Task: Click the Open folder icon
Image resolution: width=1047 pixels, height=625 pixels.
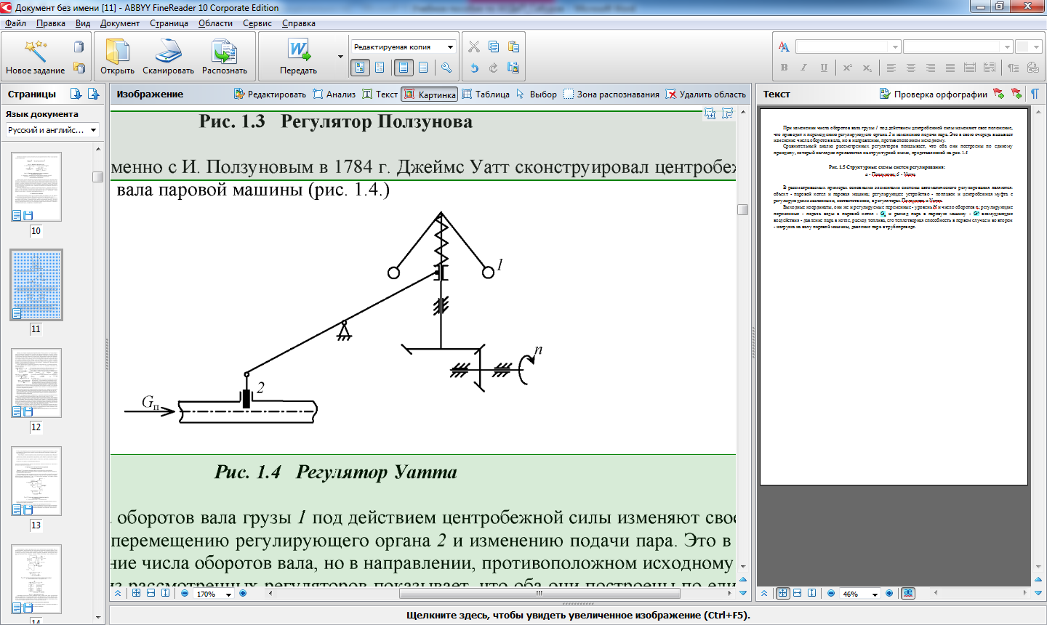Action: coord(117,57)
